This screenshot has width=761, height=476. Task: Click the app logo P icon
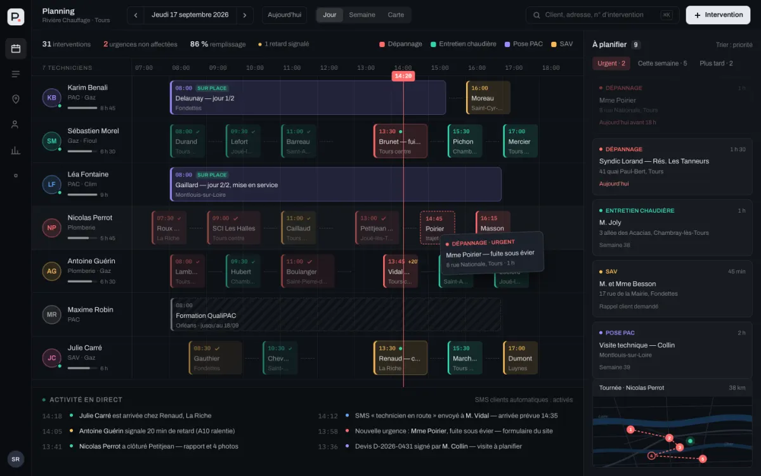click(x=16, y=17)
